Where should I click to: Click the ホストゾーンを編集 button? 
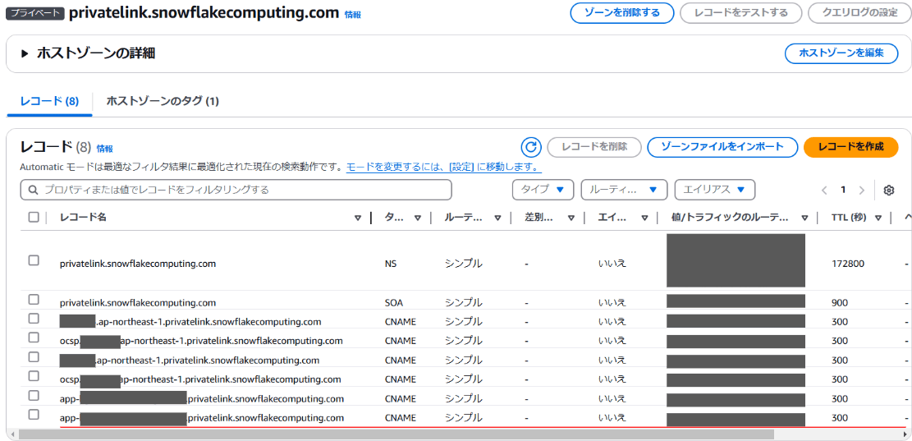click(841, 53)
